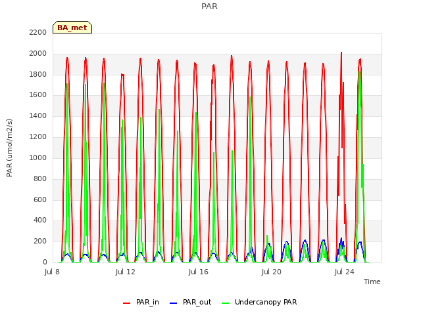The width and height of the screenshot is (421, 315).
Task: Click the PAR chart title
Action: (x=209, y=7)
